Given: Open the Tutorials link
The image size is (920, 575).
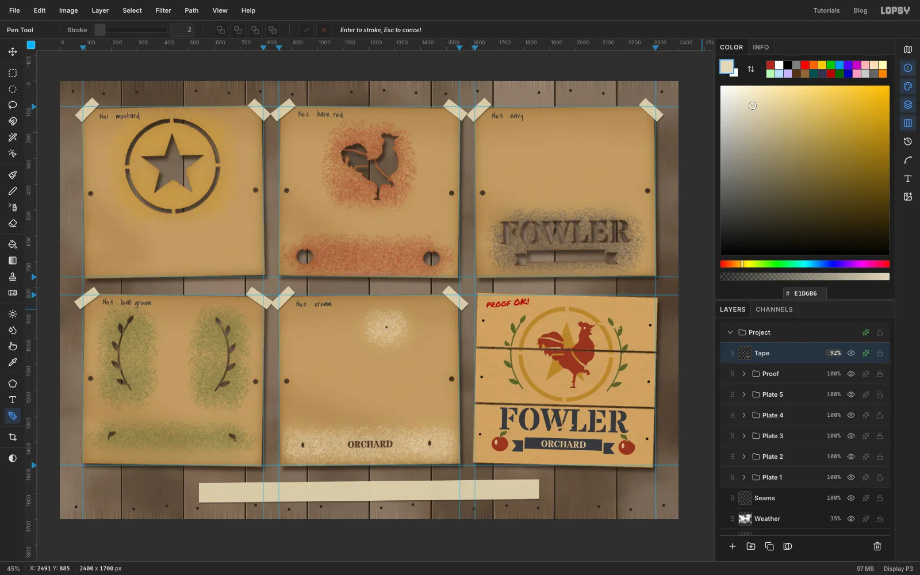Looking at the screenshot, I should click(826, 10).
